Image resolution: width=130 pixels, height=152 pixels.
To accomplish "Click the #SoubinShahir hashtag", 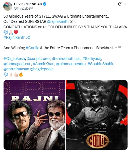I will tap(101, 64).
